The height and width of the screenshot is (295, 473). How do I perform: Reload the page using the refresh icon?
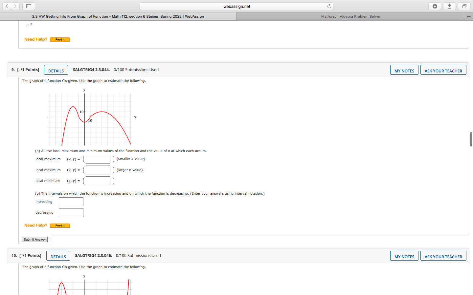point(329,6)
